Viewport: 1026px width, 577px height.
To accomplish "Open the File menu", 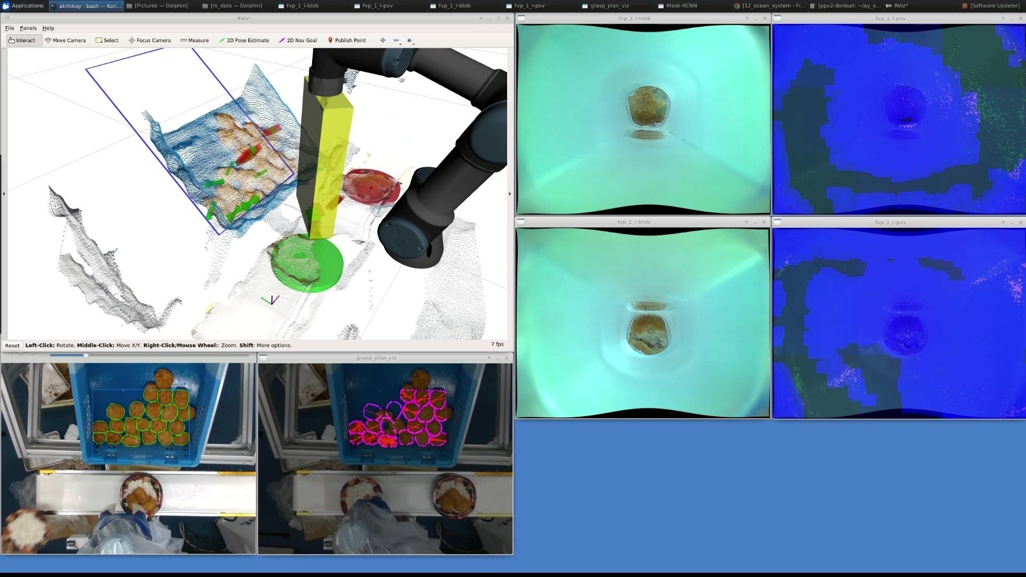I will 10,28.
